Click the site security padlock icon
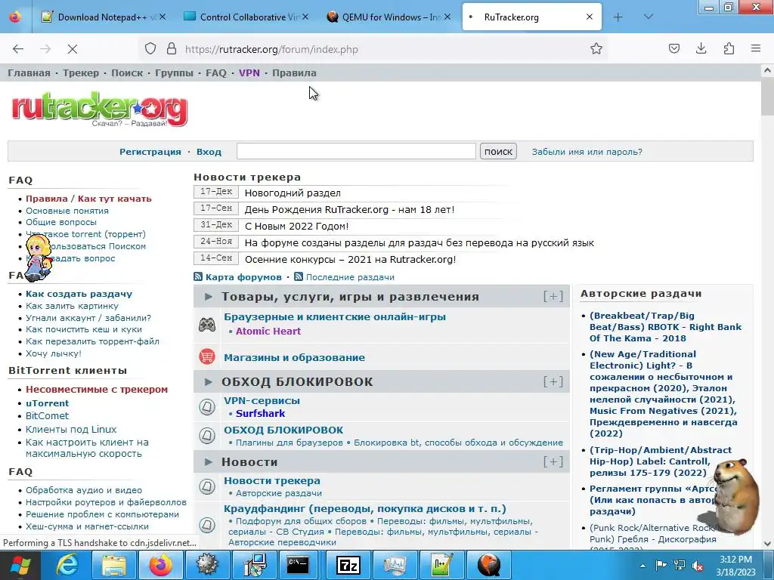 pyautogui.click(x=172, y=49)
